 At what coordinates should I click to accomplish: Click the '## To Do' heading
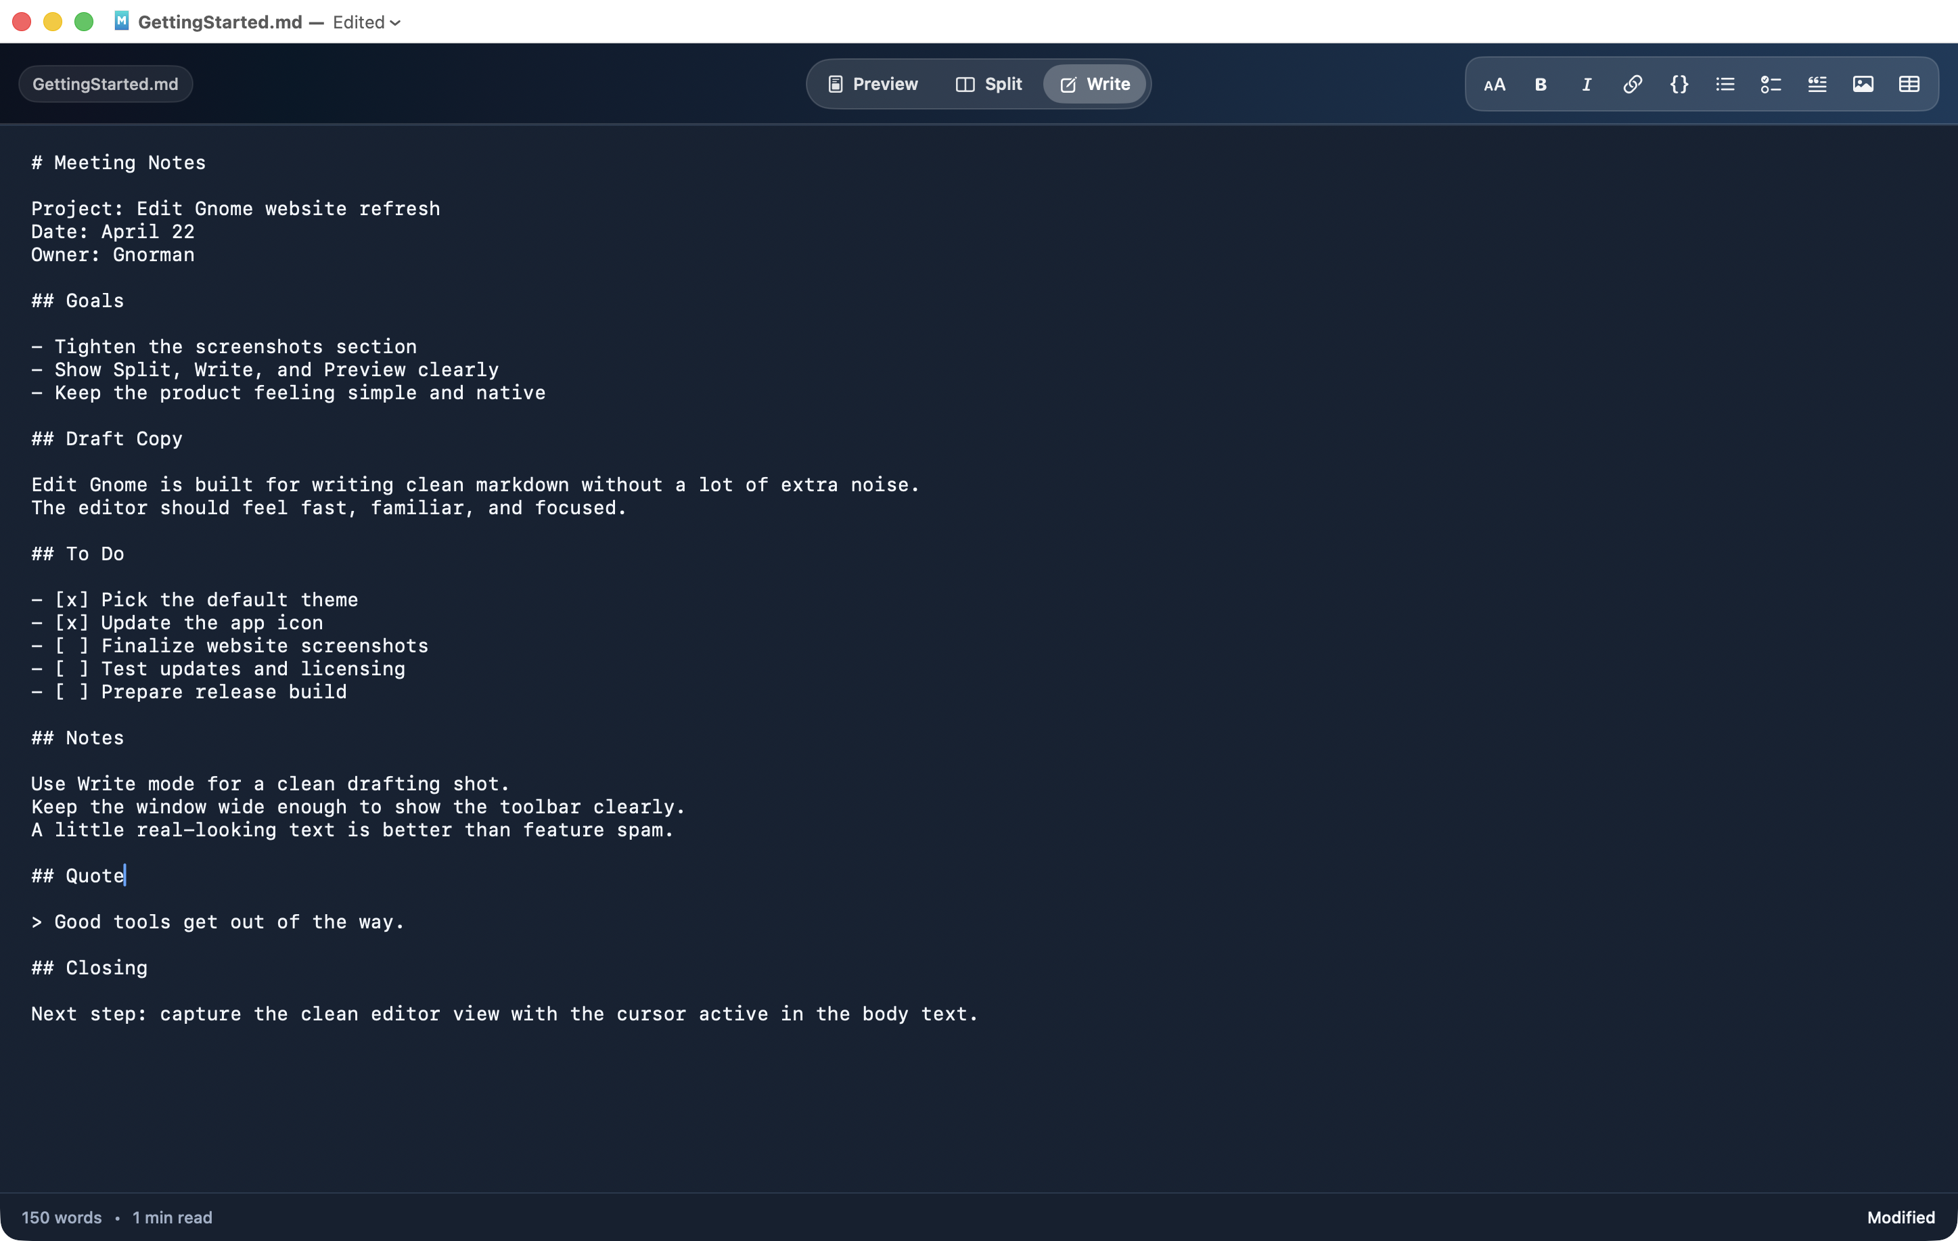click(x=77, y=554)
